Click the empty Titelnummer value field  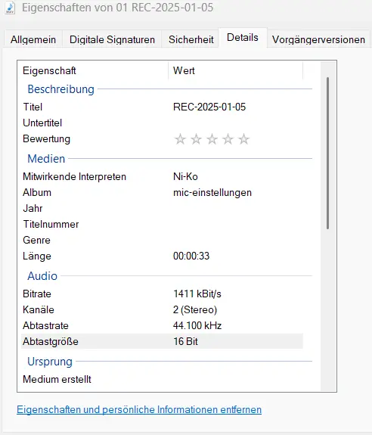pyautogui.click(x=236, y=224)
